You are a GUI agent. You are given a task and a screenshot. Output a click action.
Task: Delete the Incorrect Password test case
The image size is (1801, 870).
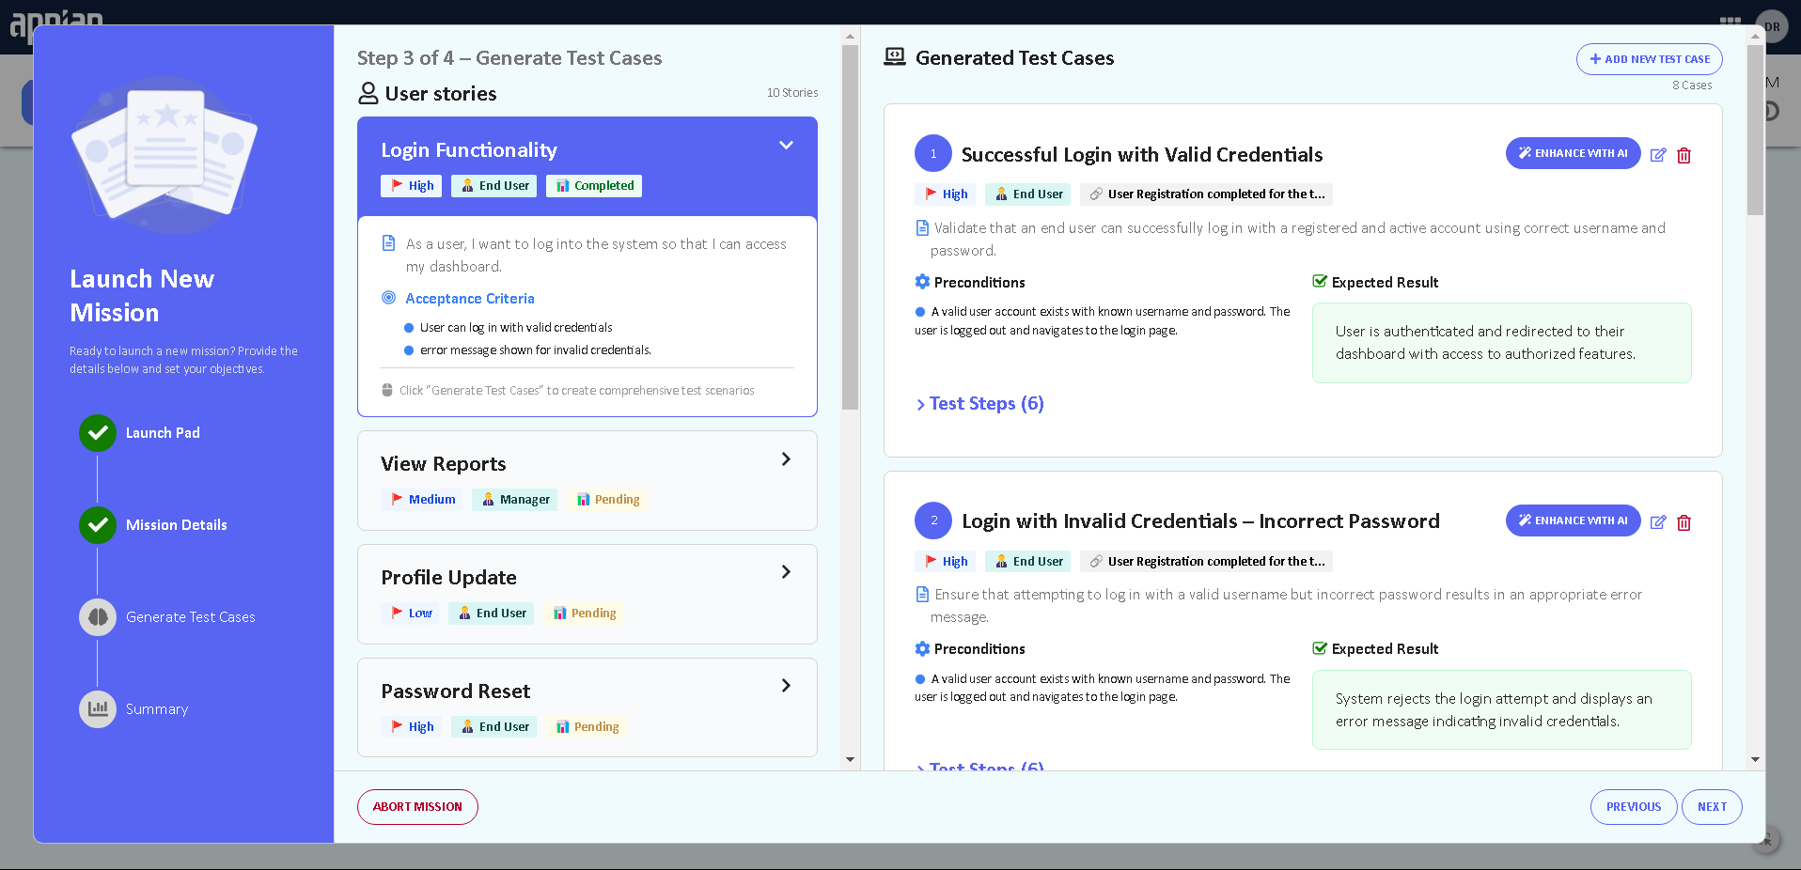tap(1684, 522)
